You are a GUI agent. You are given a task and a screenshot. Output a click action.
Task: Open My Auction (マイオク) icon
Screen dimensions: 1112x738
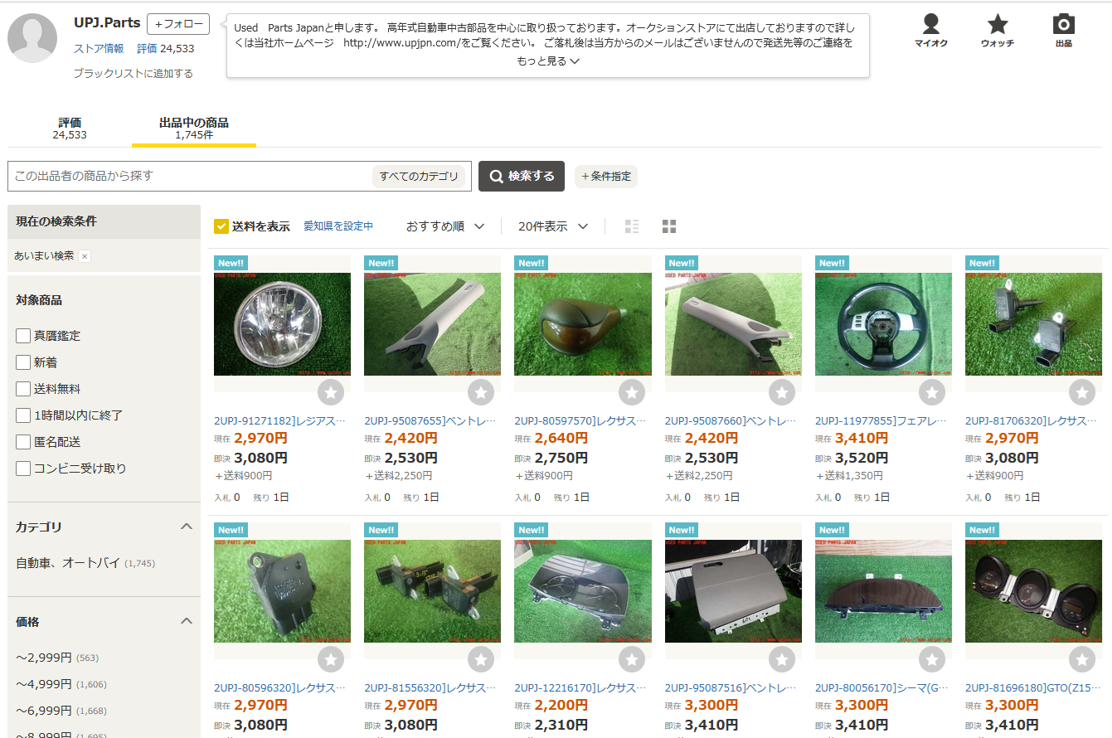pyautogui.click(x=931, y=31)
